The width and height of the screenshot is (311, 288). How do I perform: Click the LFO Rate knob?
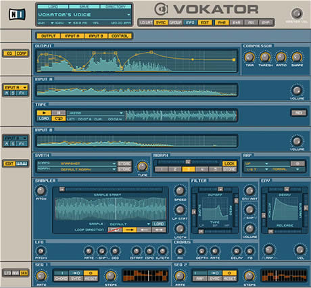(89, 251)
